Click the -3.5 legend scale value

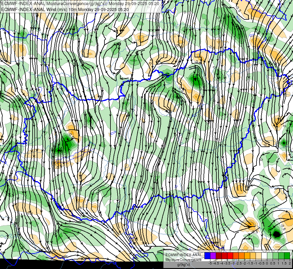click(227, 263)
